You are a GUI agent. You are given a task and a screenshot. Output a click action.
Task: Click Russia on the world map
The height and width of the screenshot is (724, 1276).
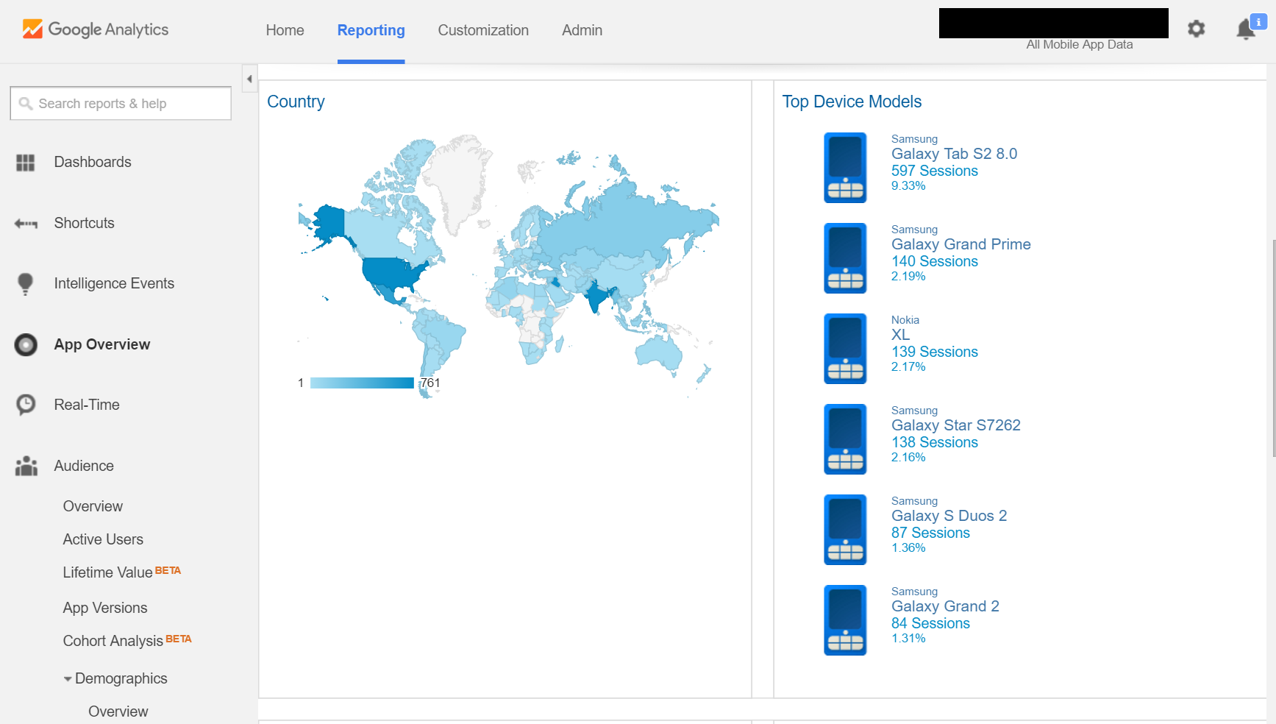tap(625, 224)
